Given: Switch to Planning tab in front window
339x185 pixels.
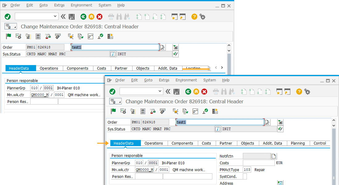Looking at the screenshot, I should click(298, 143).
